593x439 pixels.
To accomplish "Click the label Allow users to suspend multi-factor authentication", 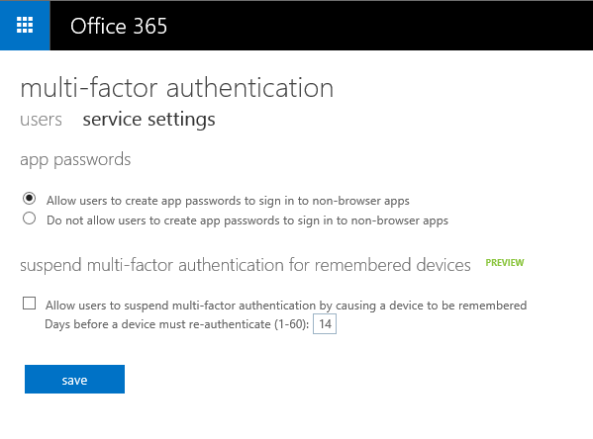I will 286,306.
